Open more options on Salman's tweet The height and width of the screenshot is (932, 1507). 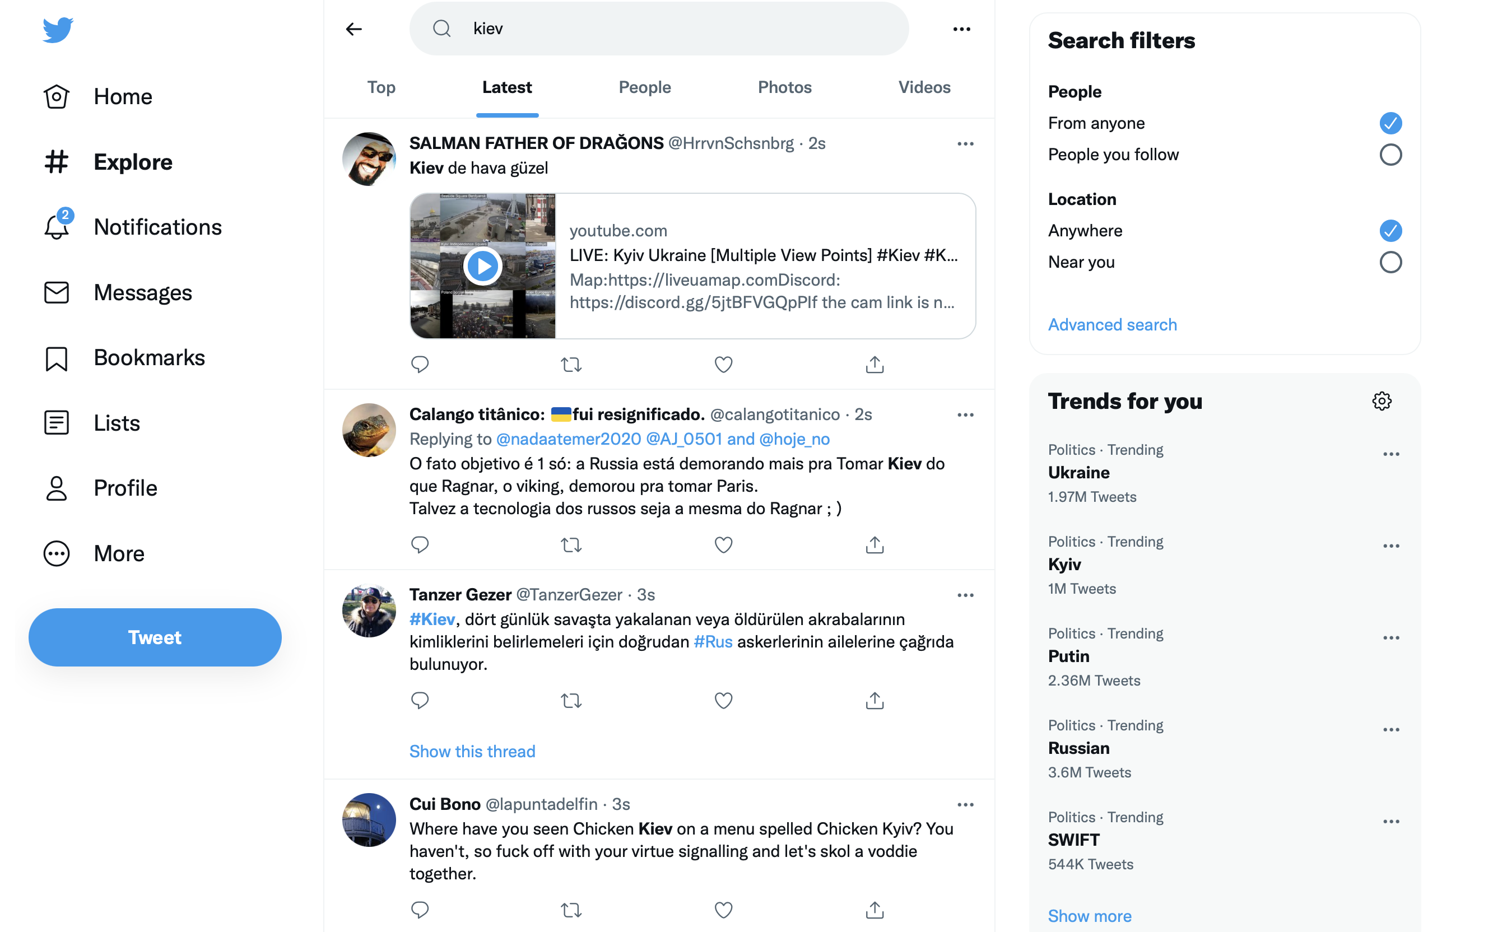[x=965, y=143]
